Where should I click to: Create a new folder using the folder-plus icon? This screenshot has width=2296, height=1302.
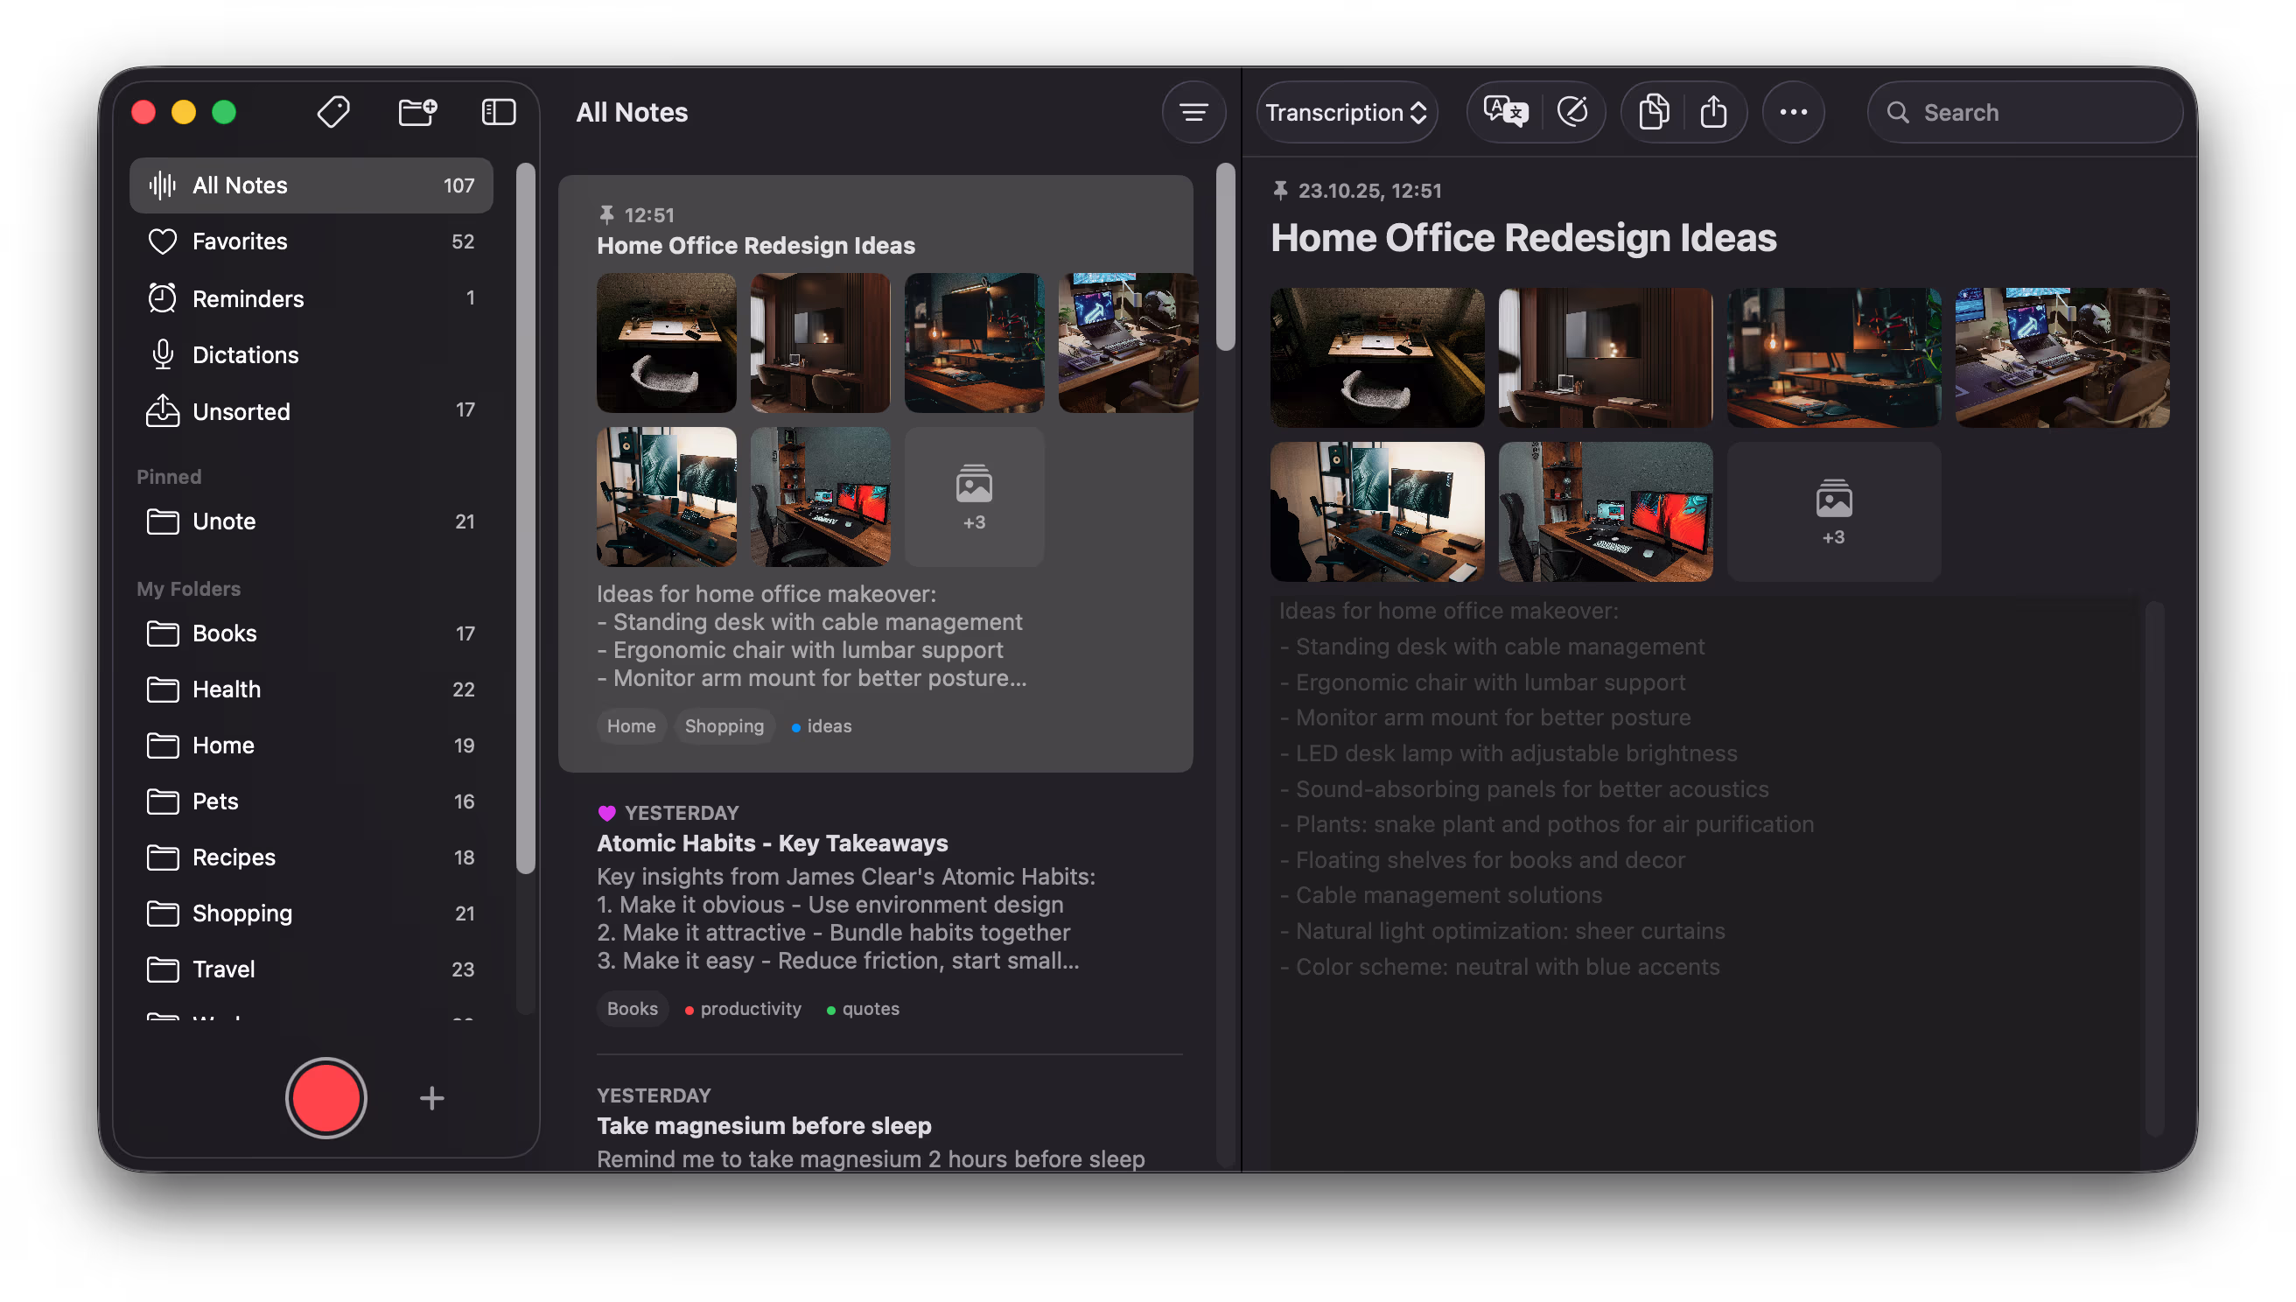pos(416,112)
